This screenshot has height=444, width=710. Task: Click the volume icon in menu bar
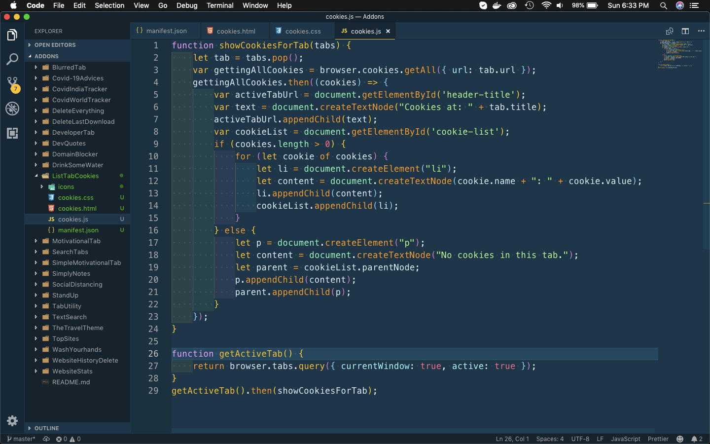click(560, 5)
